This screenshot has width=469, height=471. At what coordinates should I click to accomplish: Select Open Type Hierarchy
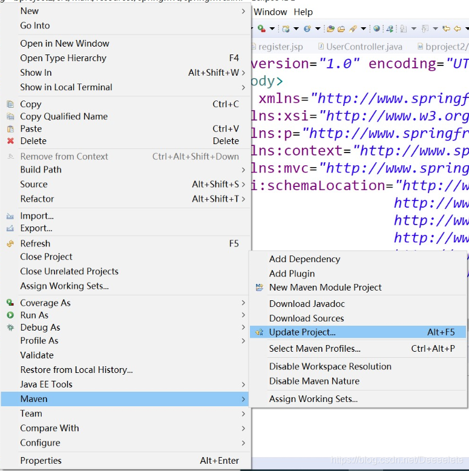click(125, 58)
